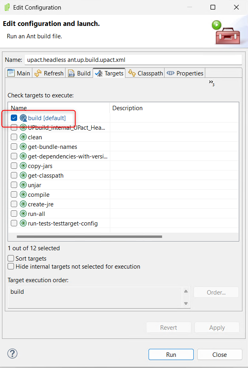Image resolution: width=248 pixels, height=368 pixels.
Task: Click the build default target icon
Action: pyautogui.click(x=23, y=118)
